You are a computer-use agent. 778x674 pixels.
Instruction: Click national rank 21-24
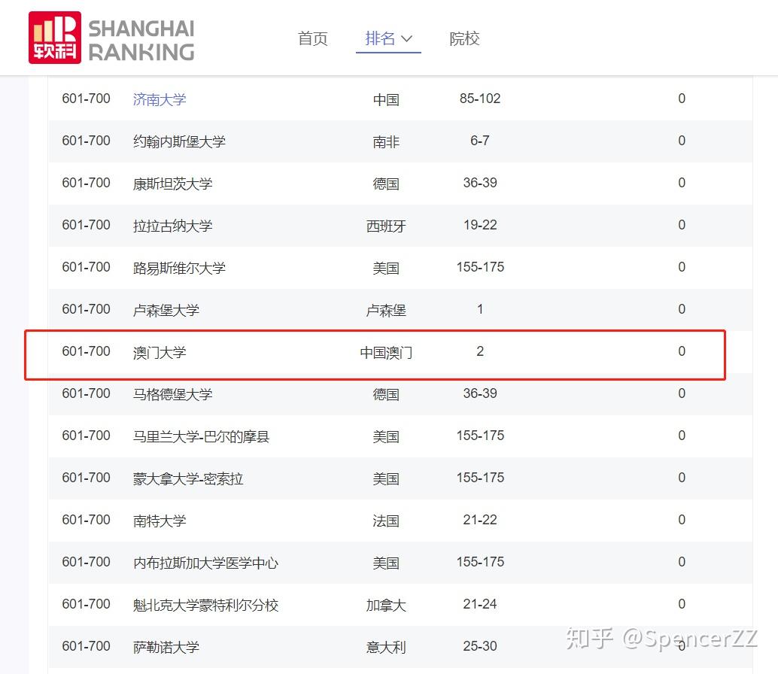(480, 604)
